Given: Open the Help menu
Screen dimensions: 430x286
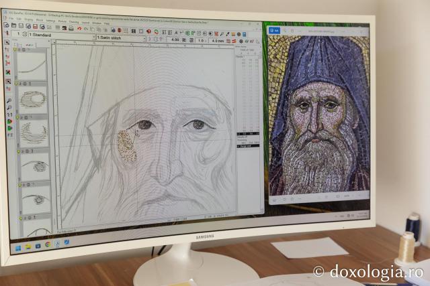Looking at the screenshot, I should tap(106, 23).
